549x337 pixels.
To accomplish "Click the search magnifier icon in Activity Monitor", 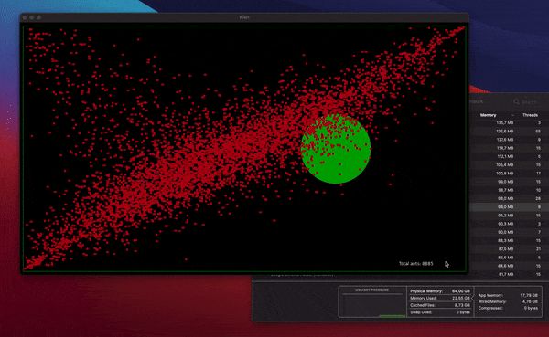I will click(516, 101).
